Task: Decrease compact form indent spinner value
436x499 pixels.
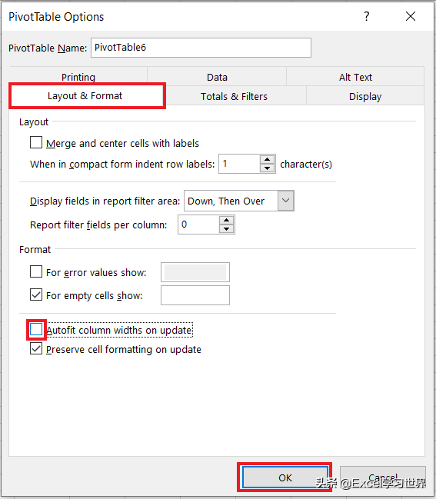Action: (267, 168)
